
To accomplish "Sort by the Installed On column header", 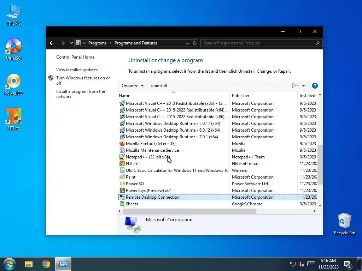I will pyautogui.click(x=308, y=96).
